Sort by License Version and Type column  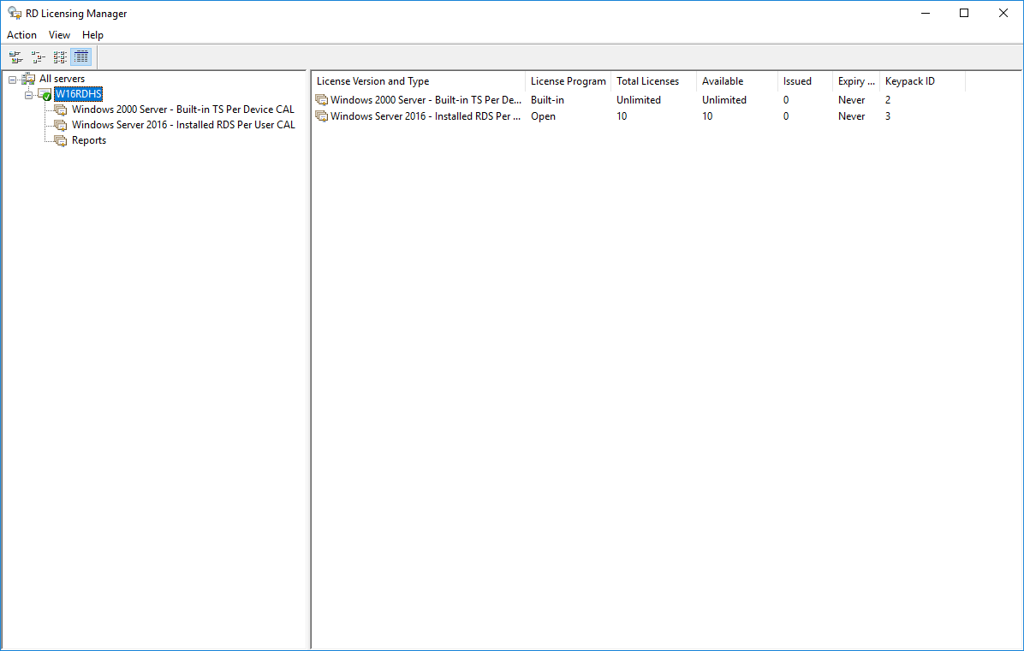[x=418, y=81]
